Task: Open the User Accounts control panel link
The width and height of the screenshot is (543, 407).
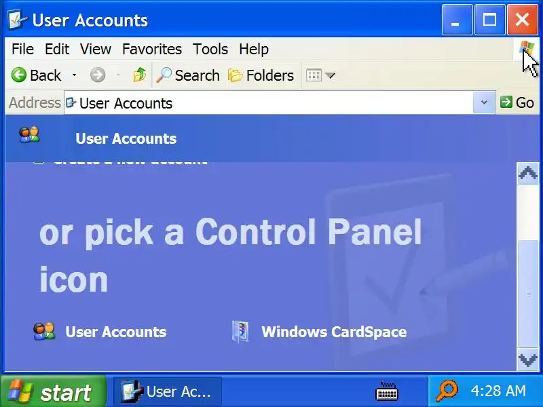Action: tap(115, 332)
